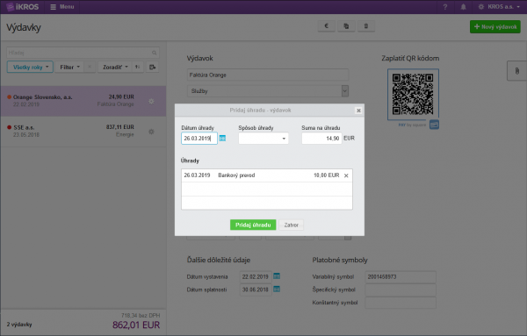Click the payment QR code
The width and height of the screenshot is (527, 336).
click(413, 95)
